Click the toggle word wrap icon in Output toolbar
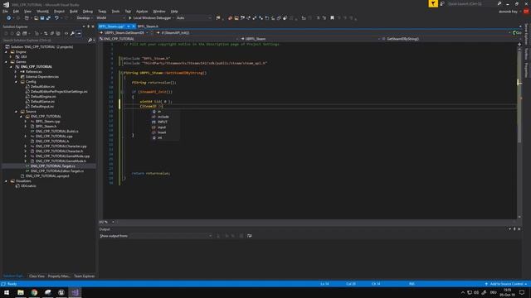Screen dimensions: 531x298 pyautogui.click(x=250, y=236)
